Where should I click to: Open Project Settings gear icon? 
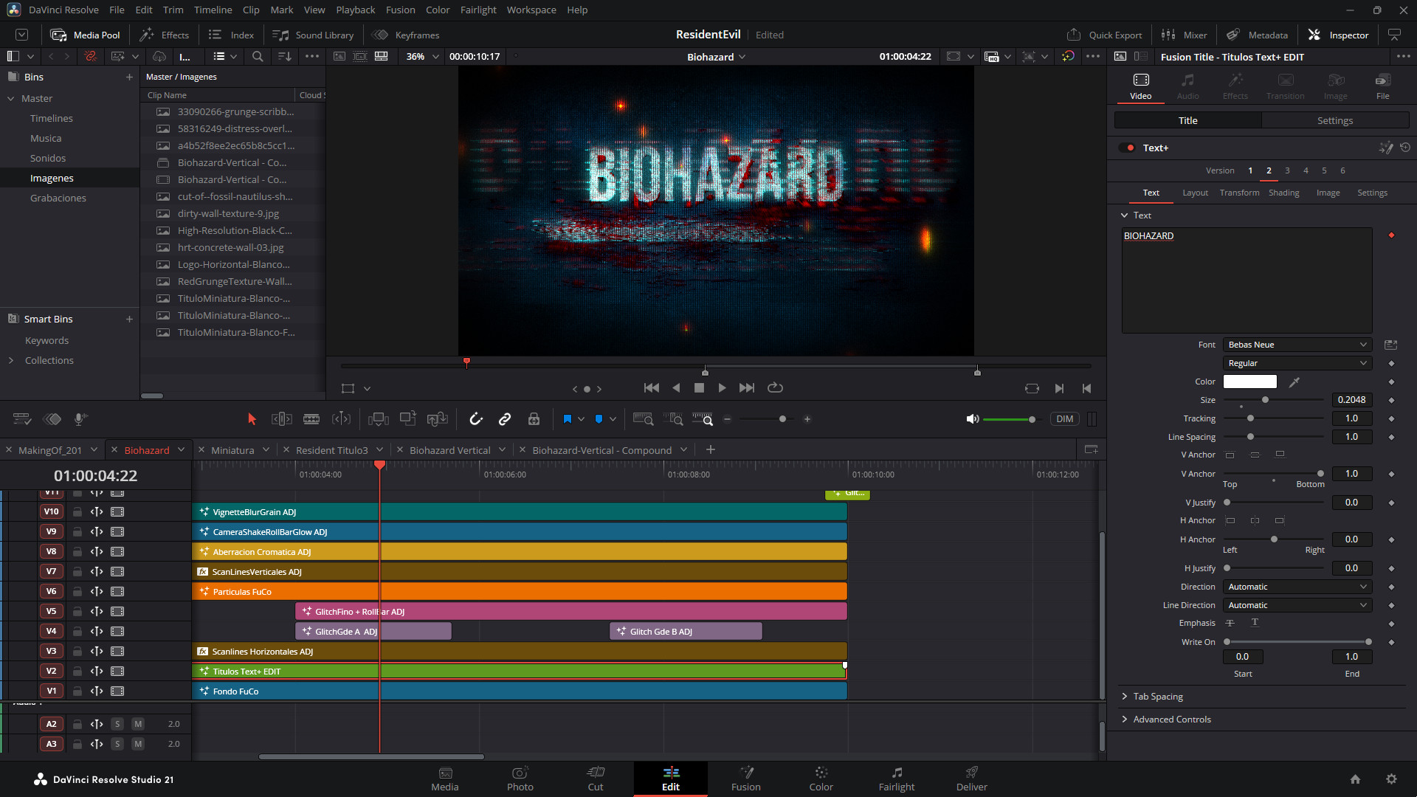[1391, 779]
